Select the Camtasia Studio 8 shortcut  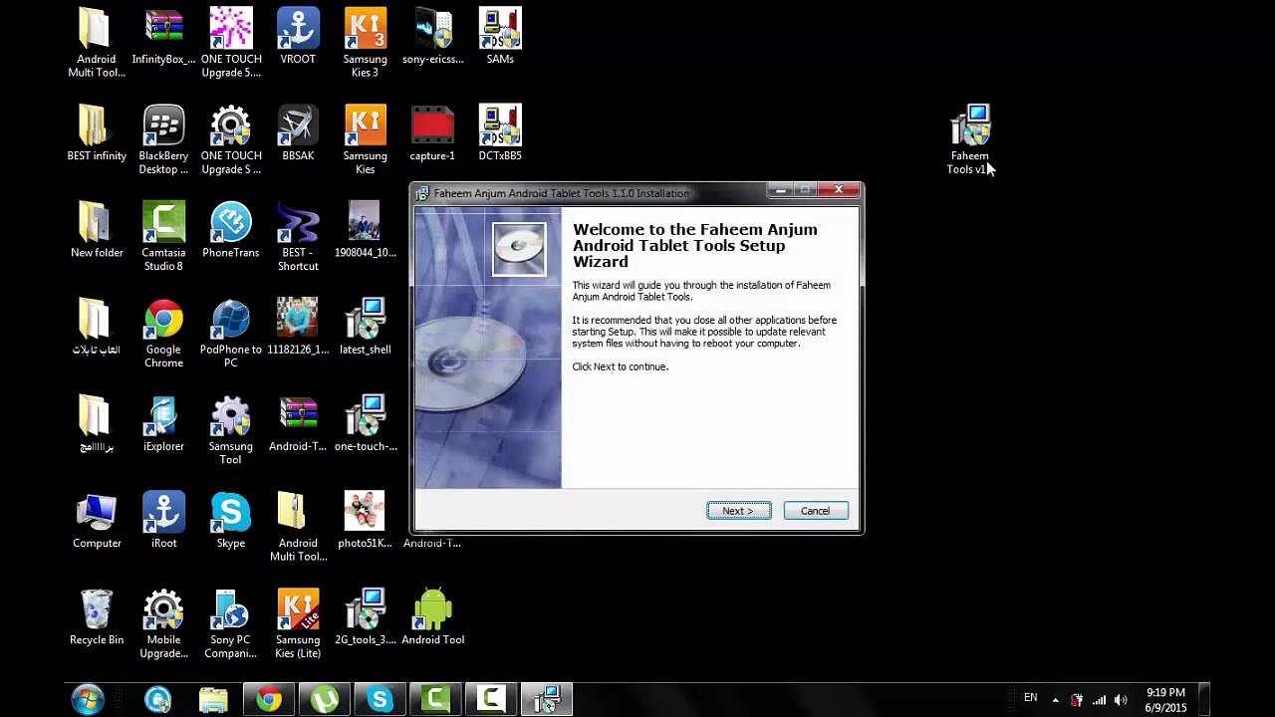tap(163, 236)
